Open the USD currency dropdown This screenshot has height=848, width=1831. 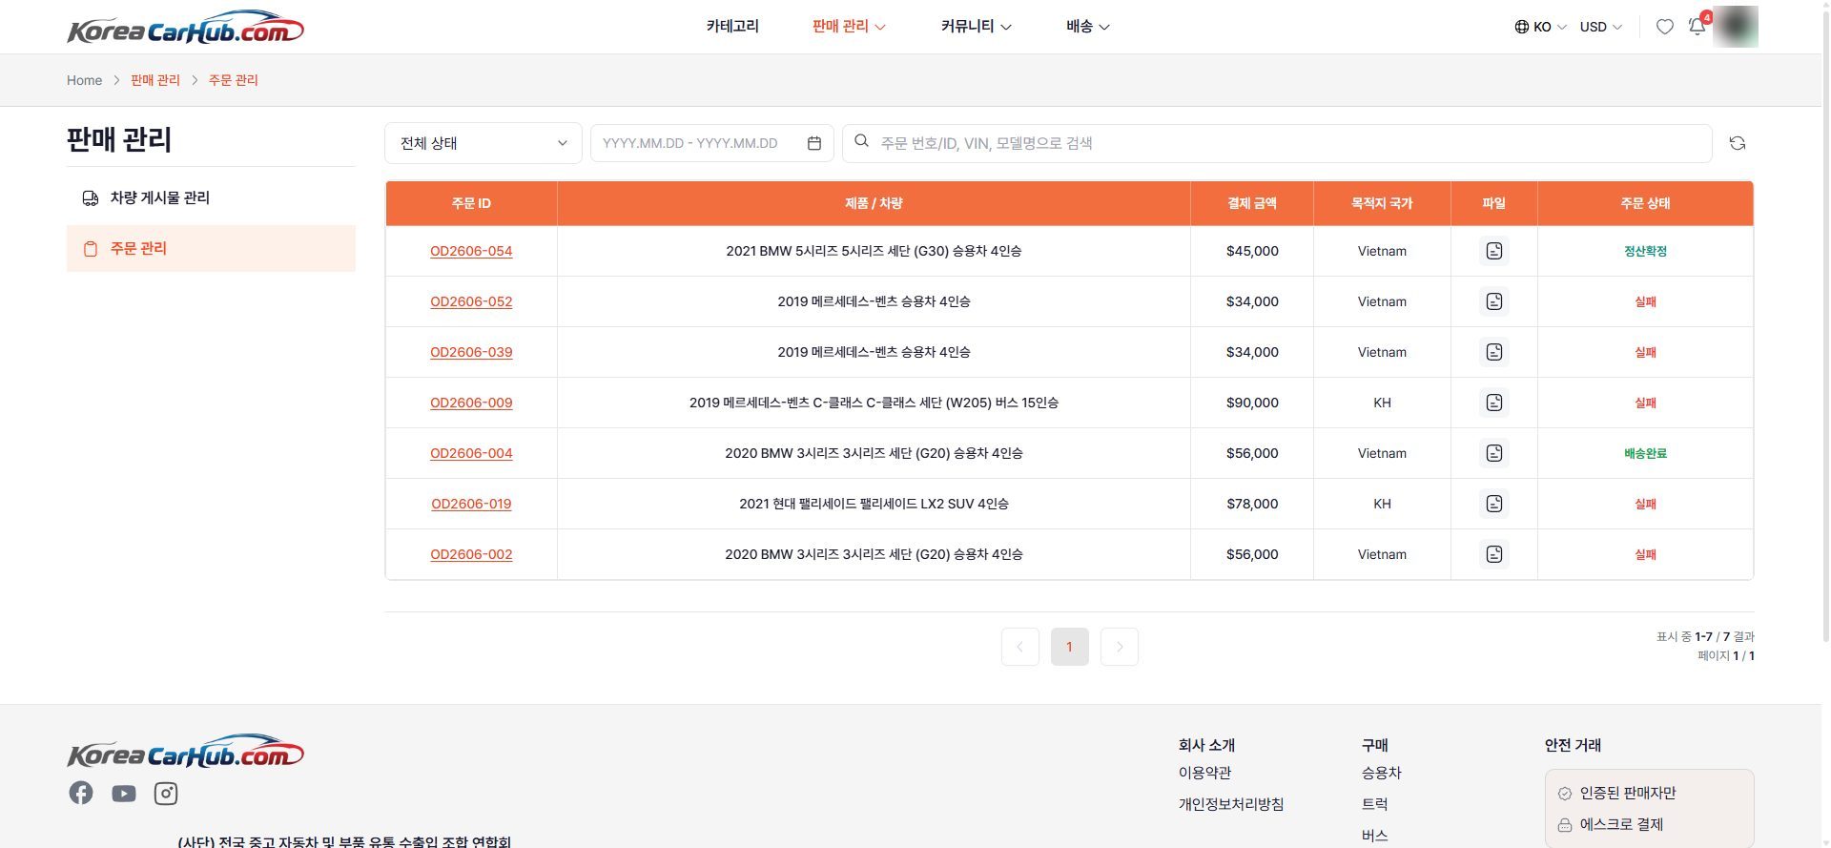click(x=1600, y=27)
